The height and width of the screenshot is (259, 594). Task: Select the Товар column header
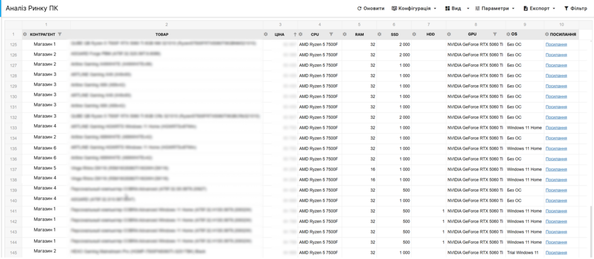(166, 34)
